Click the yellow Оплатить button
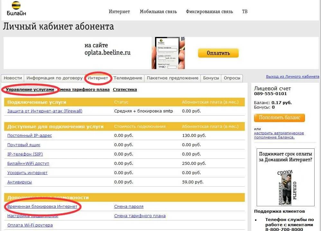321x231 pixels. tap(218, 53)
